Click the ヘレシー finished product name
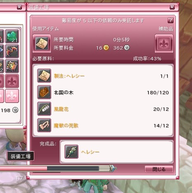Image resolution: width=192 pixels, height=193 pixels. (x=90, y=152)
